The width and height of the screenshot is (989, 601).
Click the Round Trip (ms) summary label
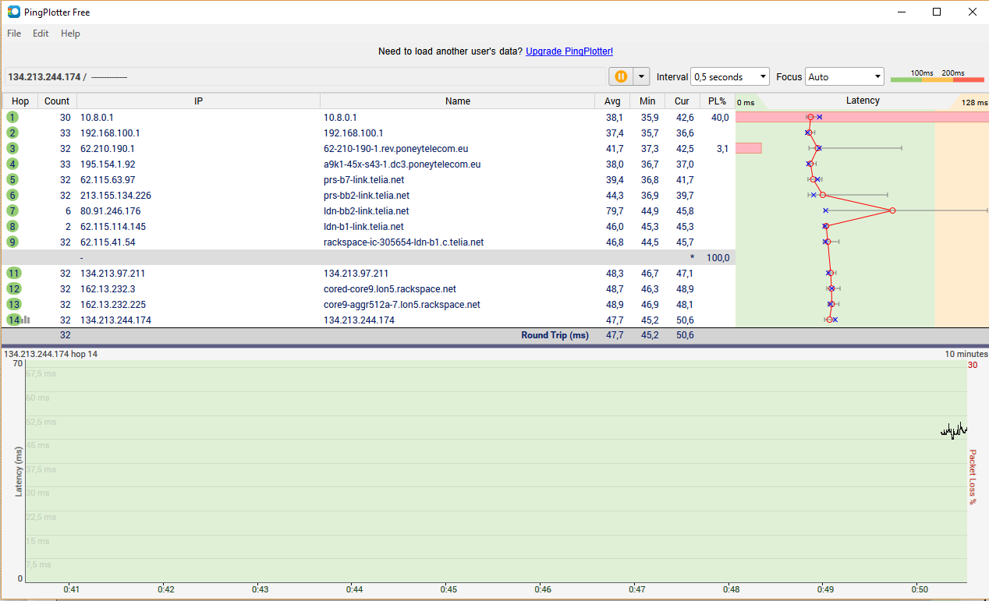pyautogui.click(x=555, y=335)
